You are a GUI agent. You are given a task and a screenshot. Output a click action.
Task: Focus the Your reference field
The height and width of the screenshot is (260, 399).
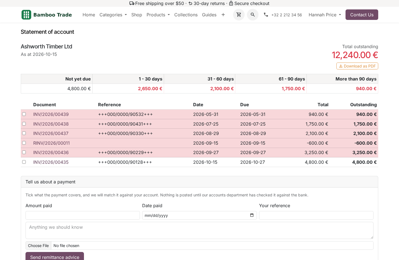(x=316, y=215)
